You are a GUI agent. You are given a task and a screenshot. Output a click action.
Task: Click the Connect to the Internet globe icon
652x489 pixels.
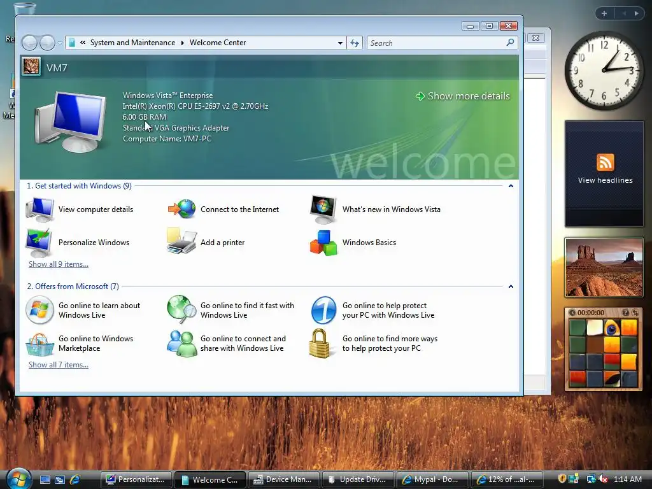pyautogui.click(x=181, y=209)
